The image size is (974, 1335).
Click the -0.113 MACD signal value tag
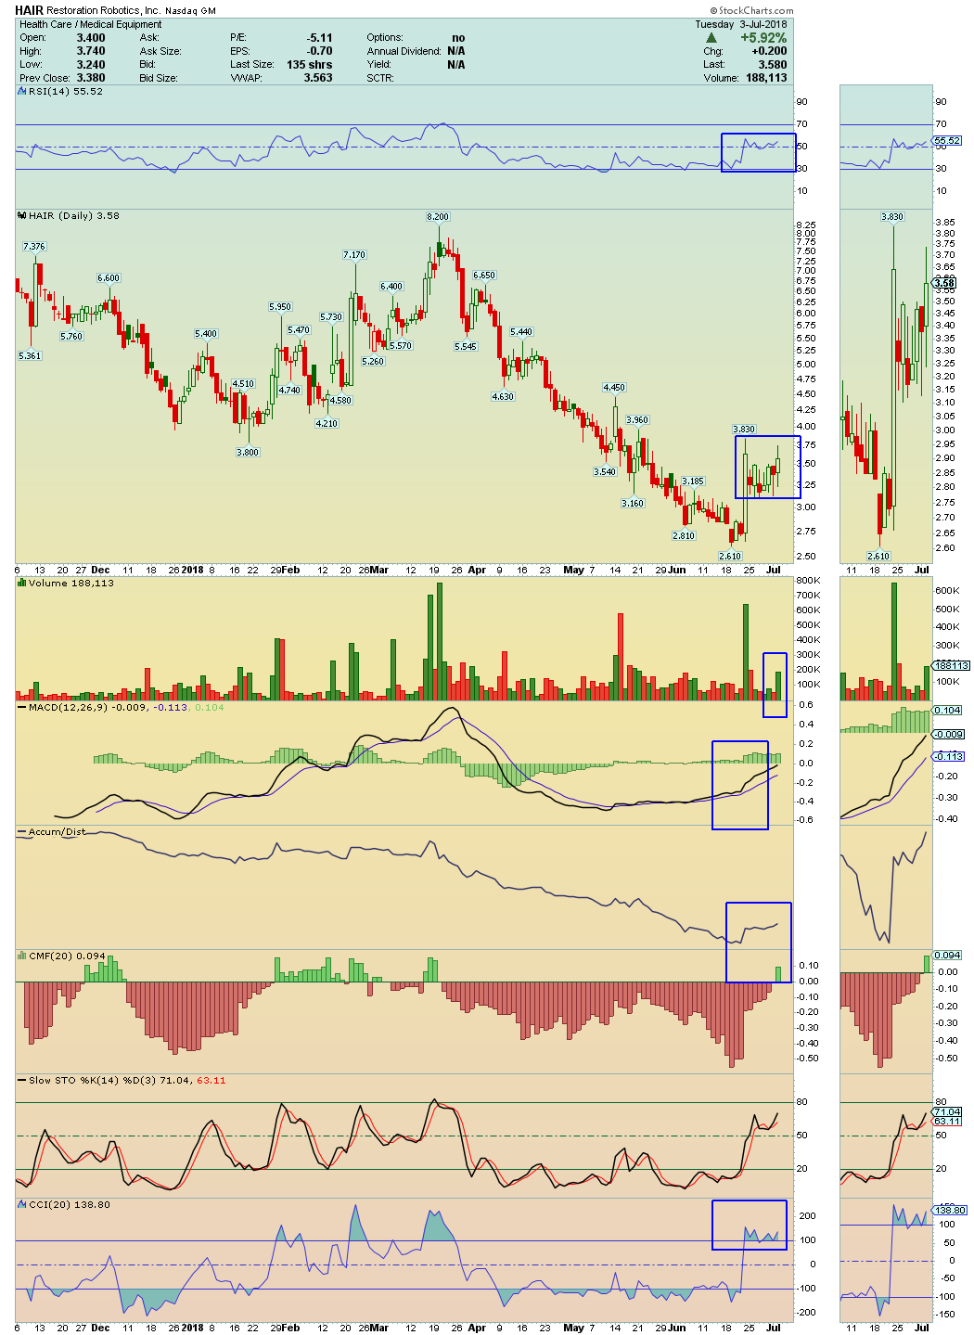point(950,756)
